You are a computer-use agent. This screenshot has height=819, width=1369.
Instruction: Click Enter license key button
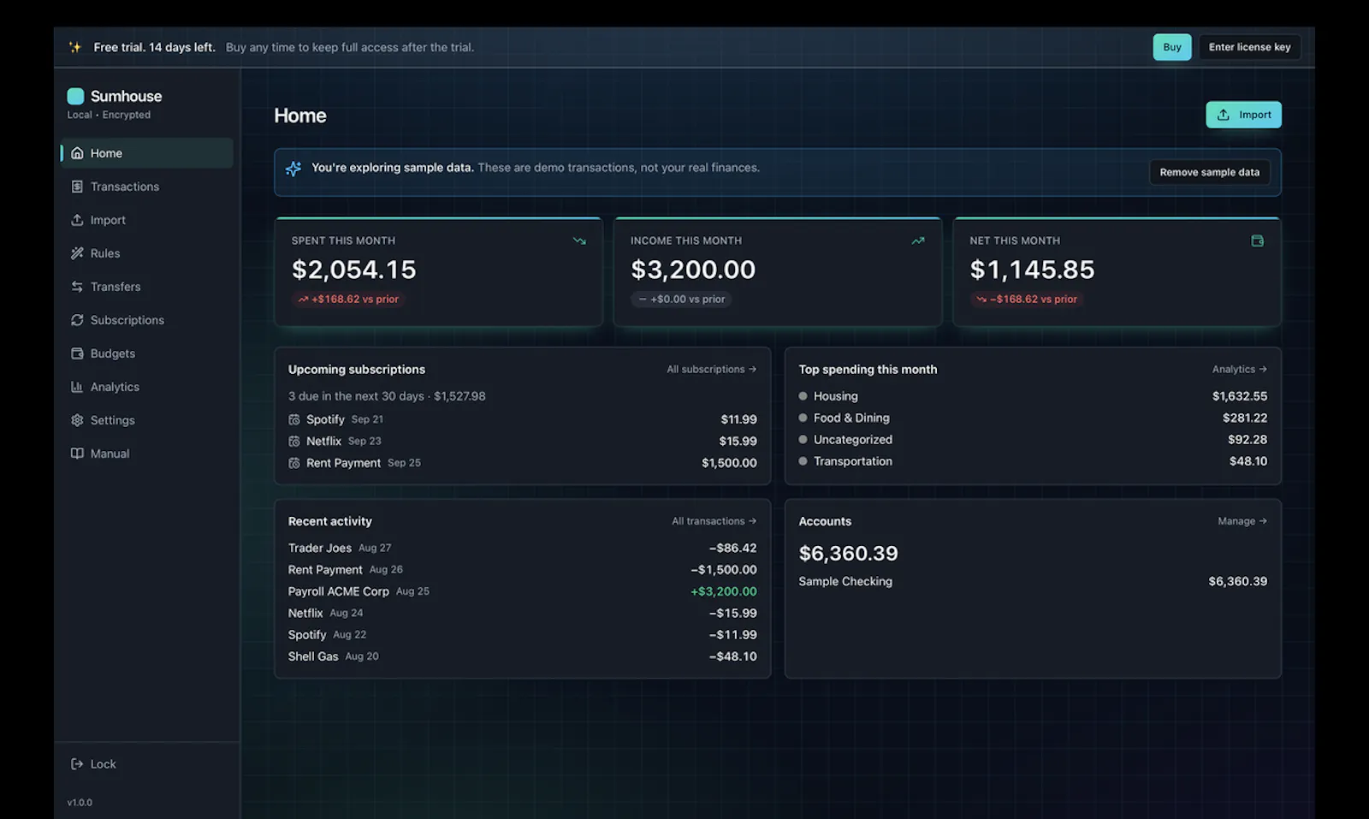[x=1249, y=47]
